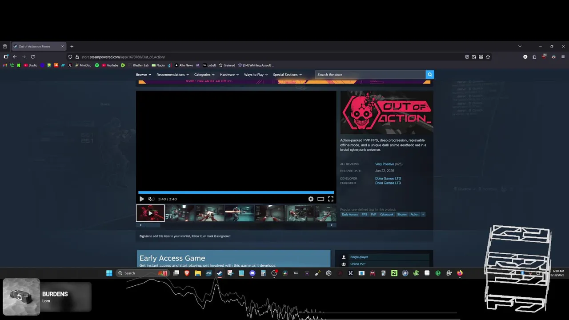This screenshot has height=320, width=569.
Task: Open the MiniDisc bookmark
Action: click(x=83, y=65)
